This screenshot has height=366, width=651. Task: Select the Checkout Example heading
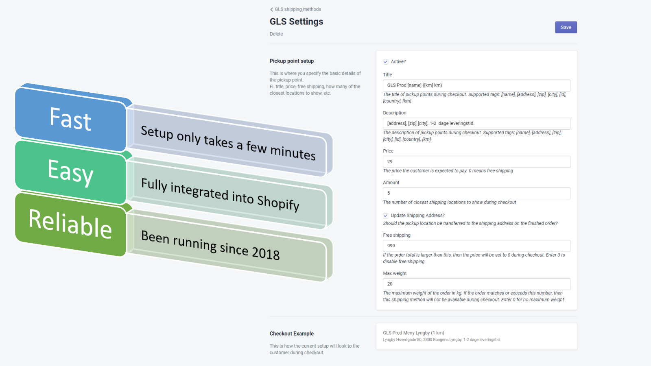[x=292, y=333]
